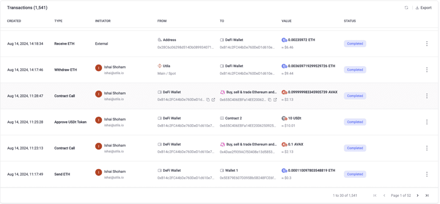Click the AVAX coin icon beside 0.1 AVAX
The width and height of the screenshot is (440, 204).
coord(284,144)
